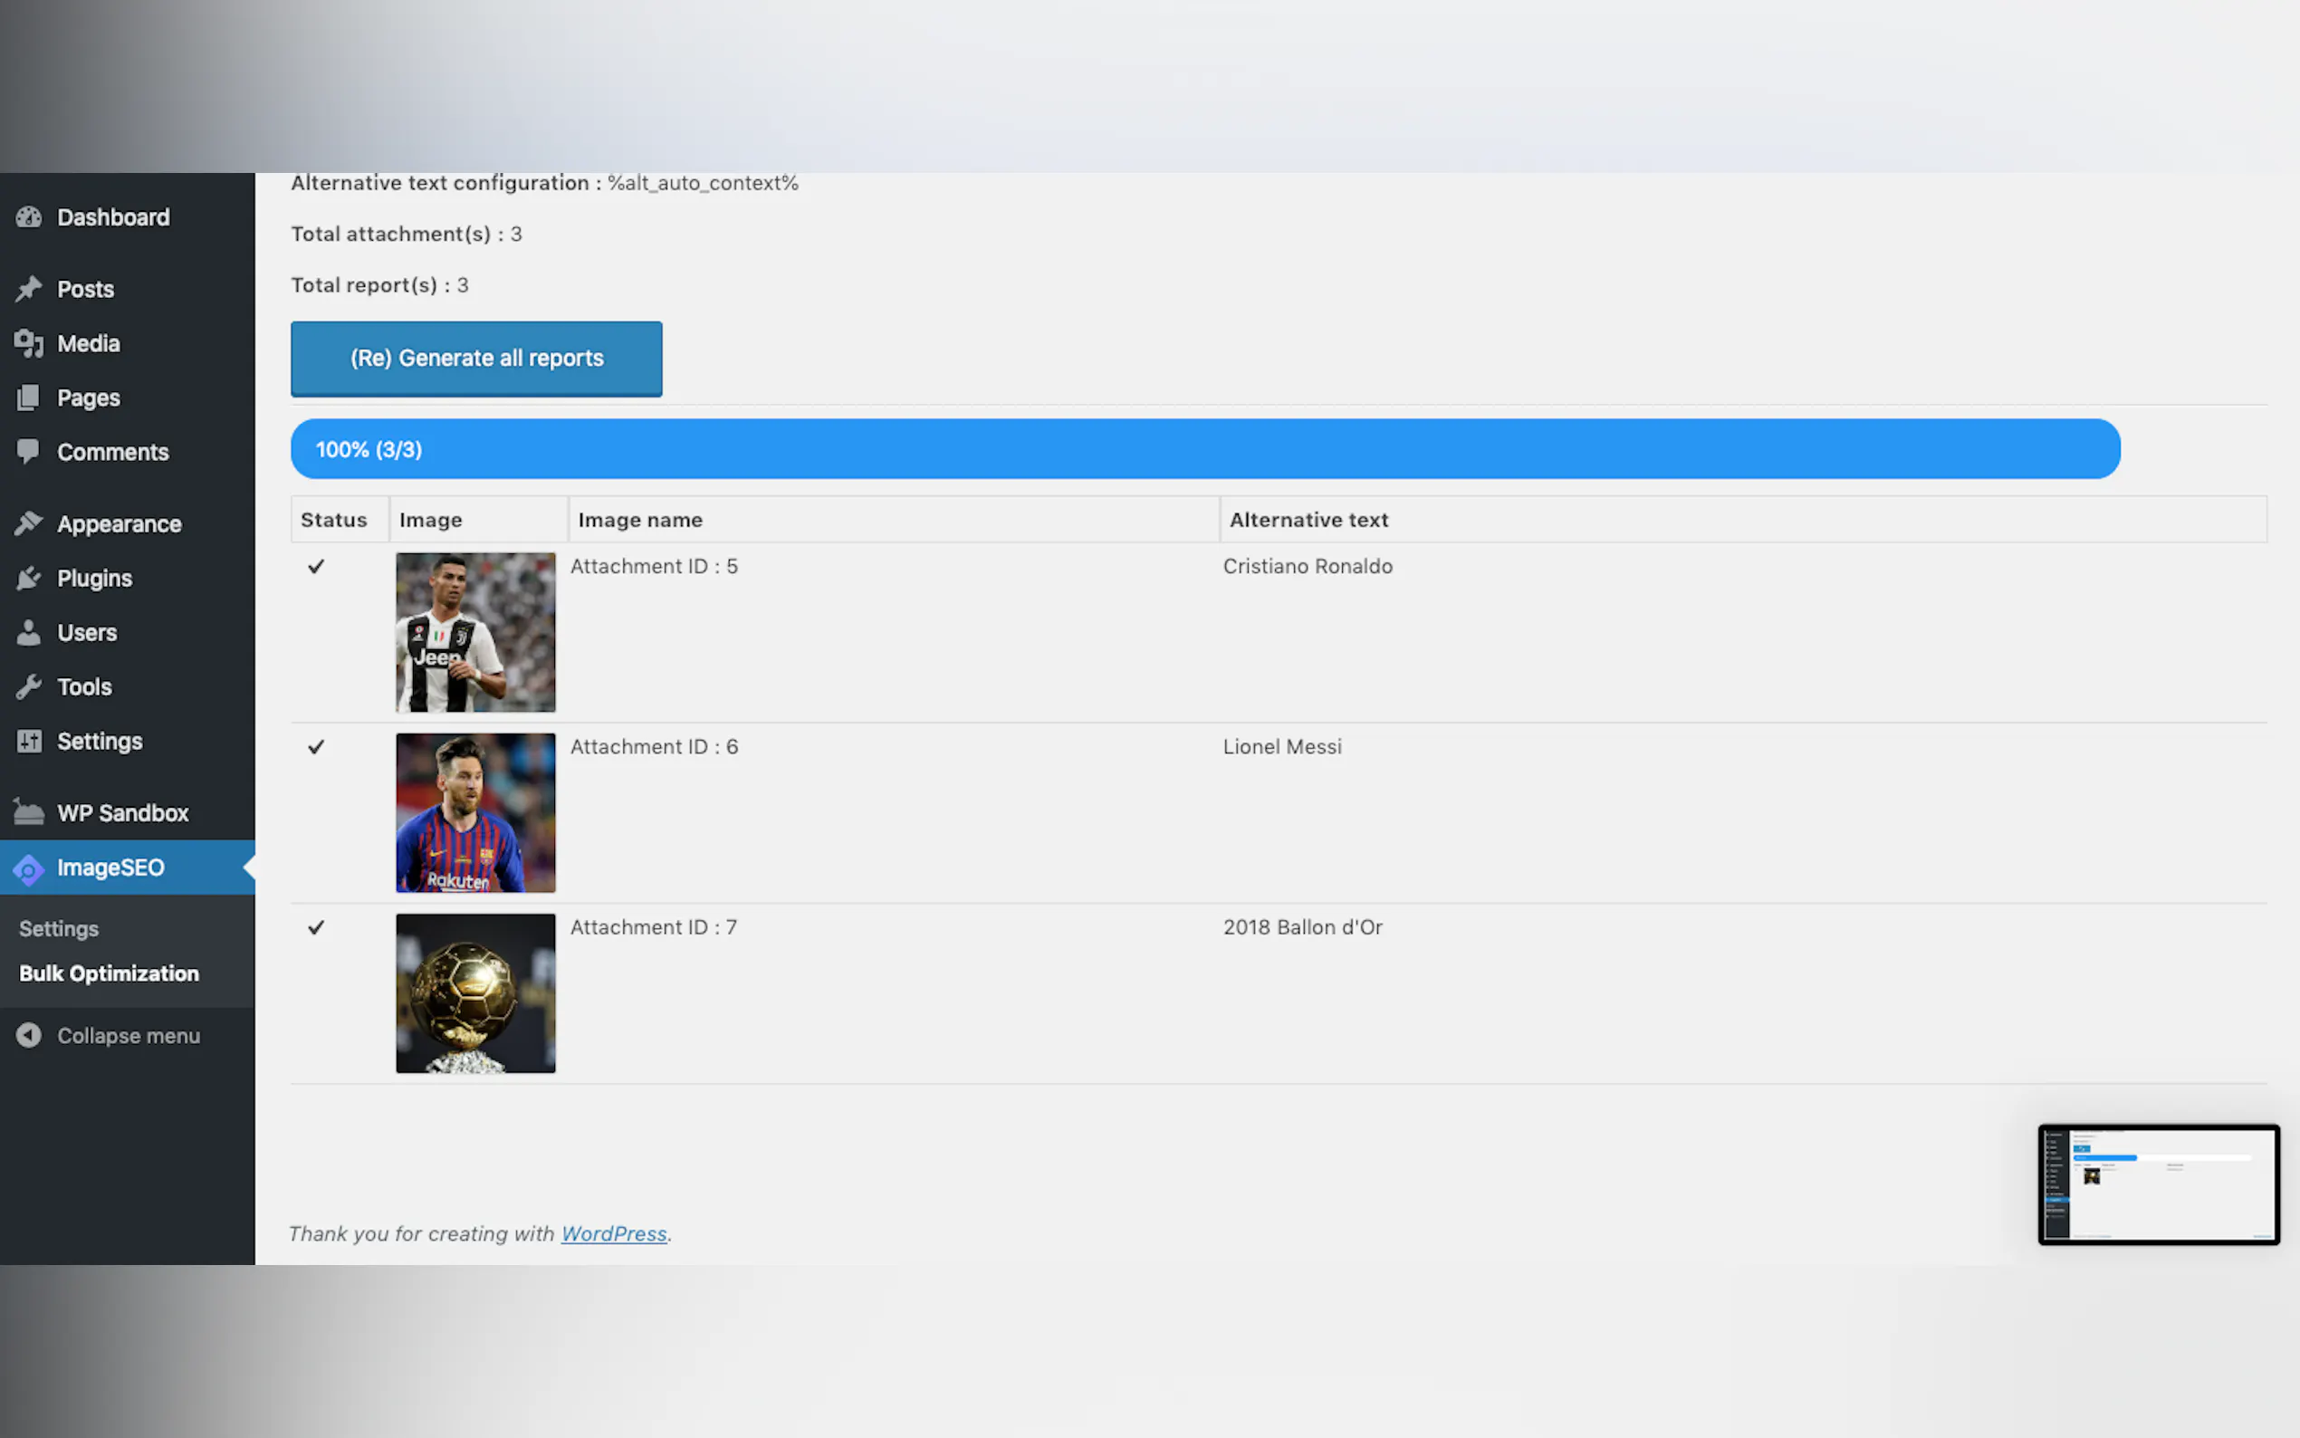Click the Ballon d'Or image thumbnail
Image resolution: width=2300 pixels, height=1438 pixels.
pyautogui.click(x=475, y=992)
